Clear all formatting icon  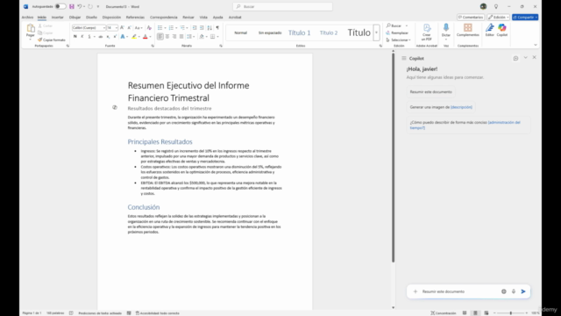(149, 27)
